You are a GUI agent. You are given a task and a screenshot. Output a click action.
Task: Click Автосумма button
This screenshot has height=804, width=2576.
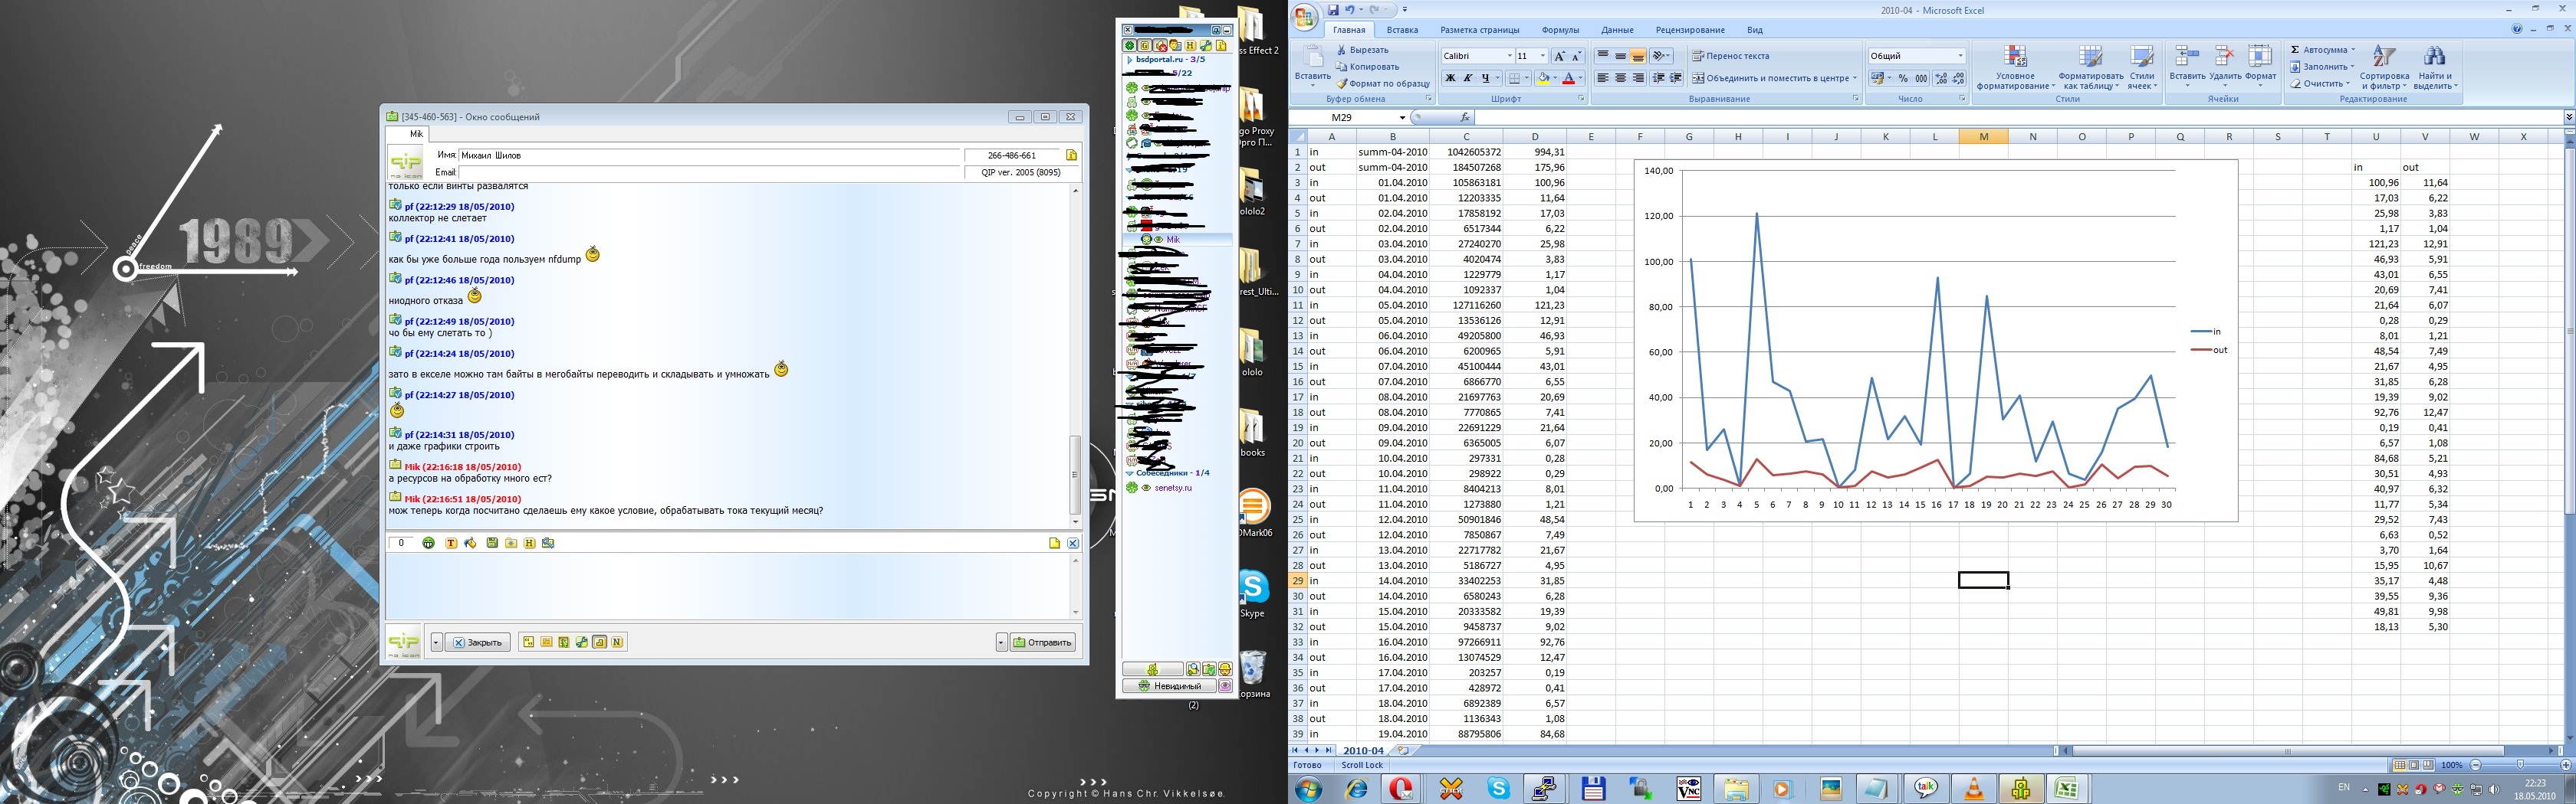point(2322,50)
